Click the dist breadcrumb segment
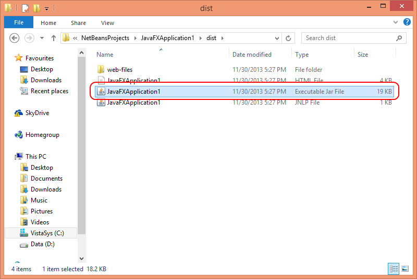 pyautogui.click(x=211, y=38)
